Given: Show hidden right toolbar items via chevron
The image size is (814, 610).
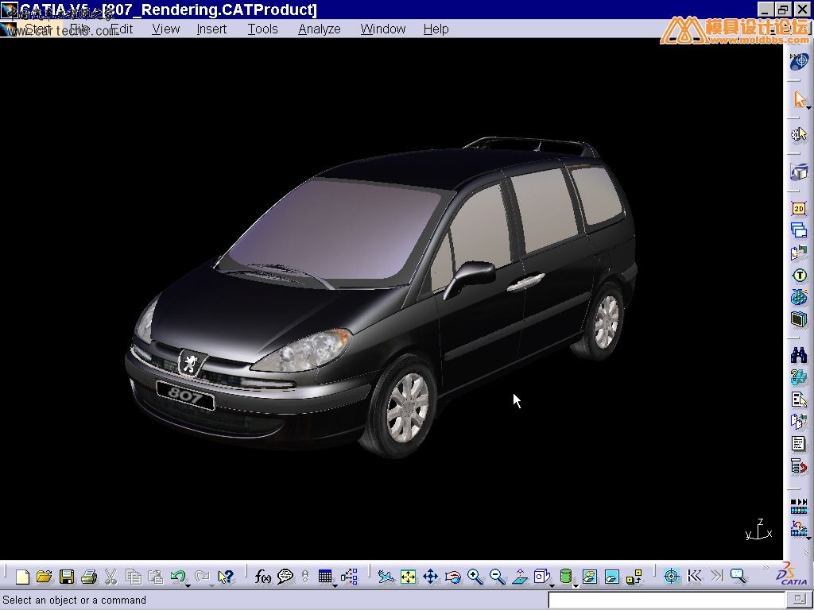Looking at the screenshot, I should tap(808, 552).
